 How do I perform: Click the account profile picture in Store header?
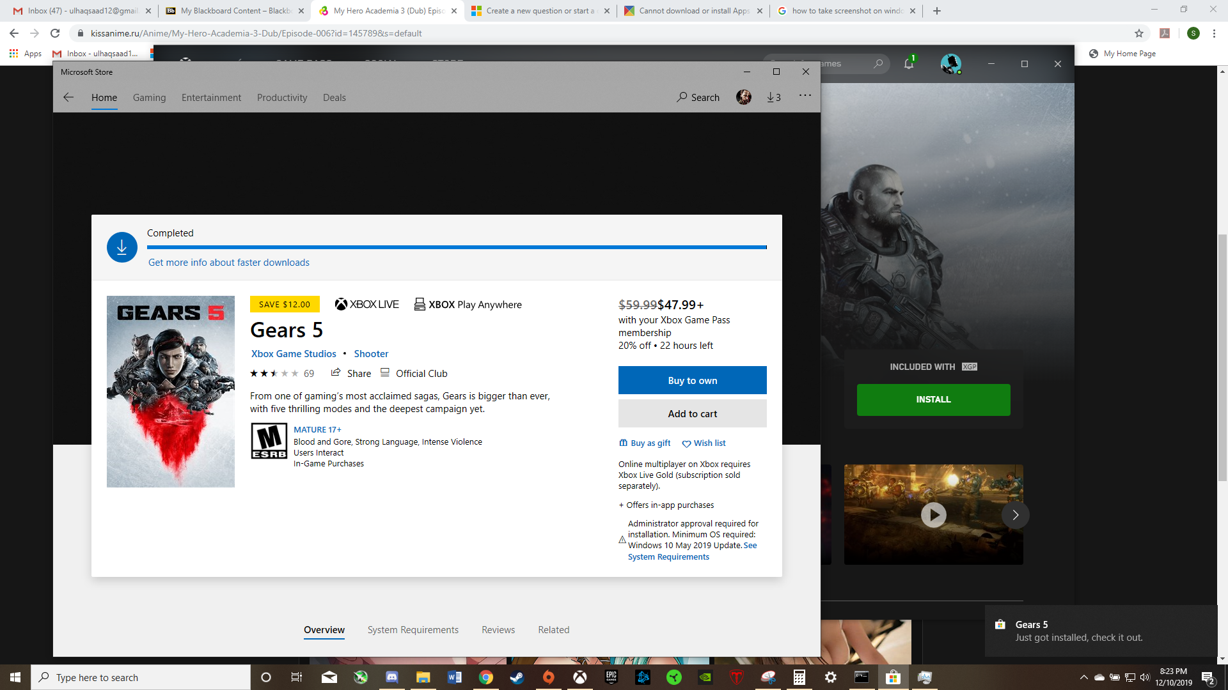coord(743,97)
